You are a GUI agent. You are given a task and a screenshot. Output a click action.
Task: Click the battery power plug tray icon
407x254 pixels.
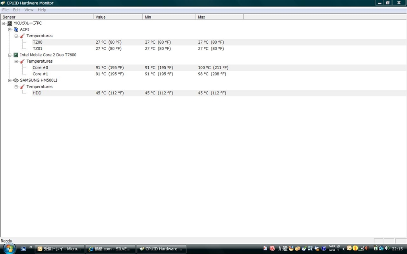[x=375, y=248]
